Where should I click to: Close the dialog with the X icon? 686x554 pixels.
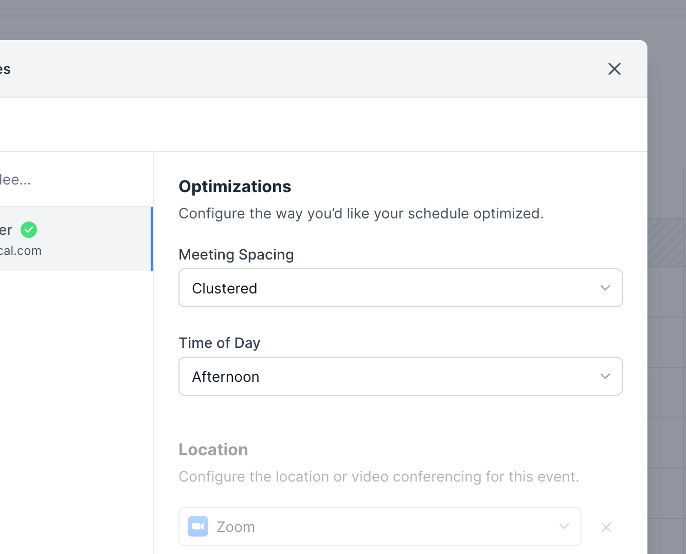click(614, 69)
